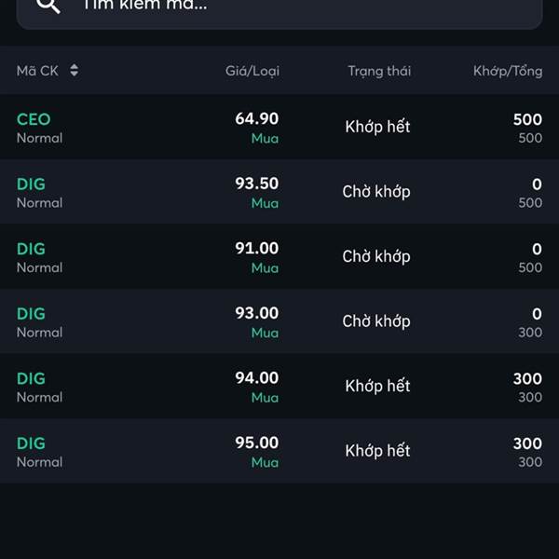Click the CEO ticker symbol
The height and width of the screenshot is (559, 559).
34,119
